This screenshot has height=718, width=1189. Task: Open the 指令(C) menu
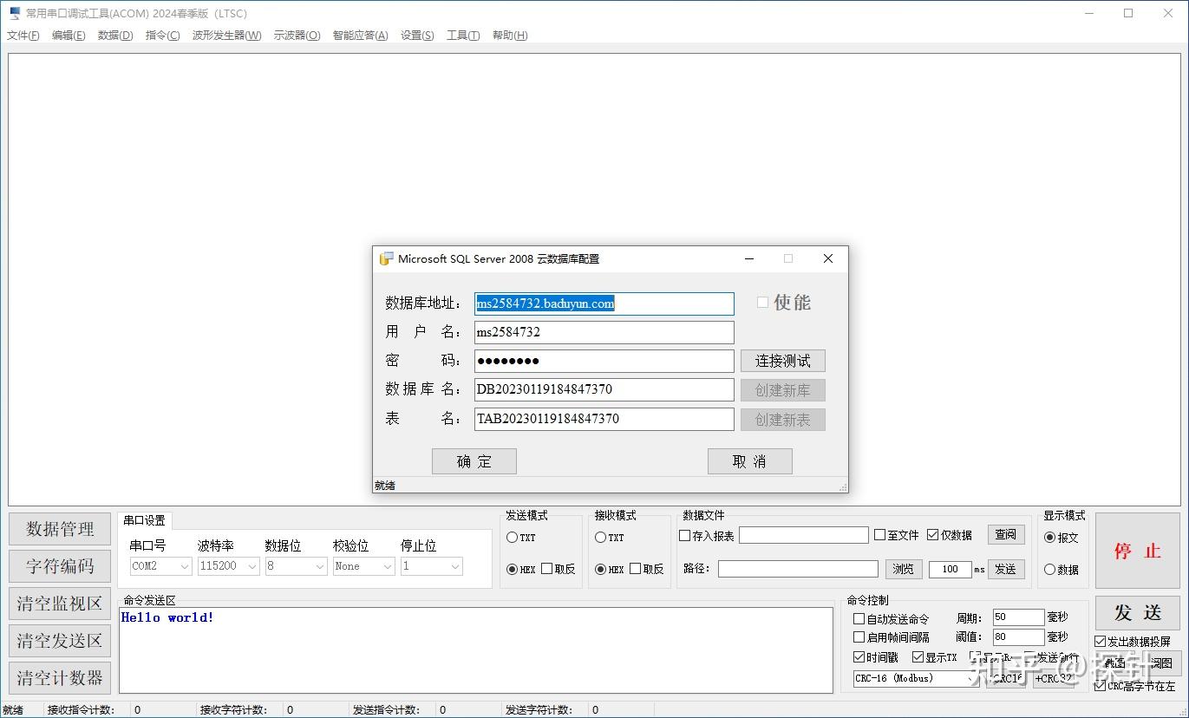coord(163,36)
